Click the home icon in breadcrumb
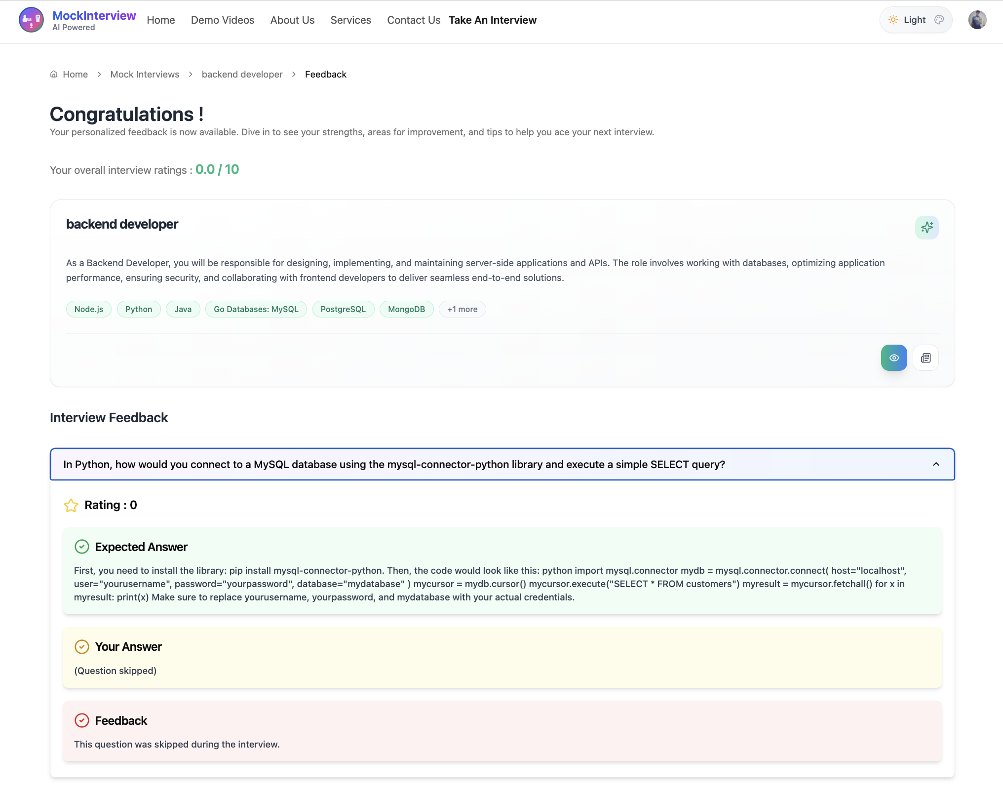This screenshot has width=1003, height=791. pyautogui.click(x=54, y=74)
